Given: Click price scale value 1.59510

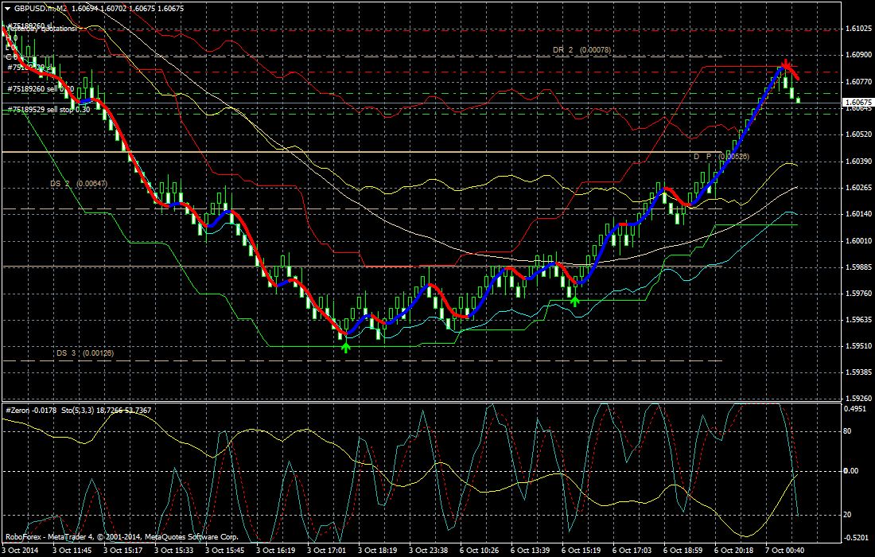Looking at the screenshot, I should click(859, 347).
